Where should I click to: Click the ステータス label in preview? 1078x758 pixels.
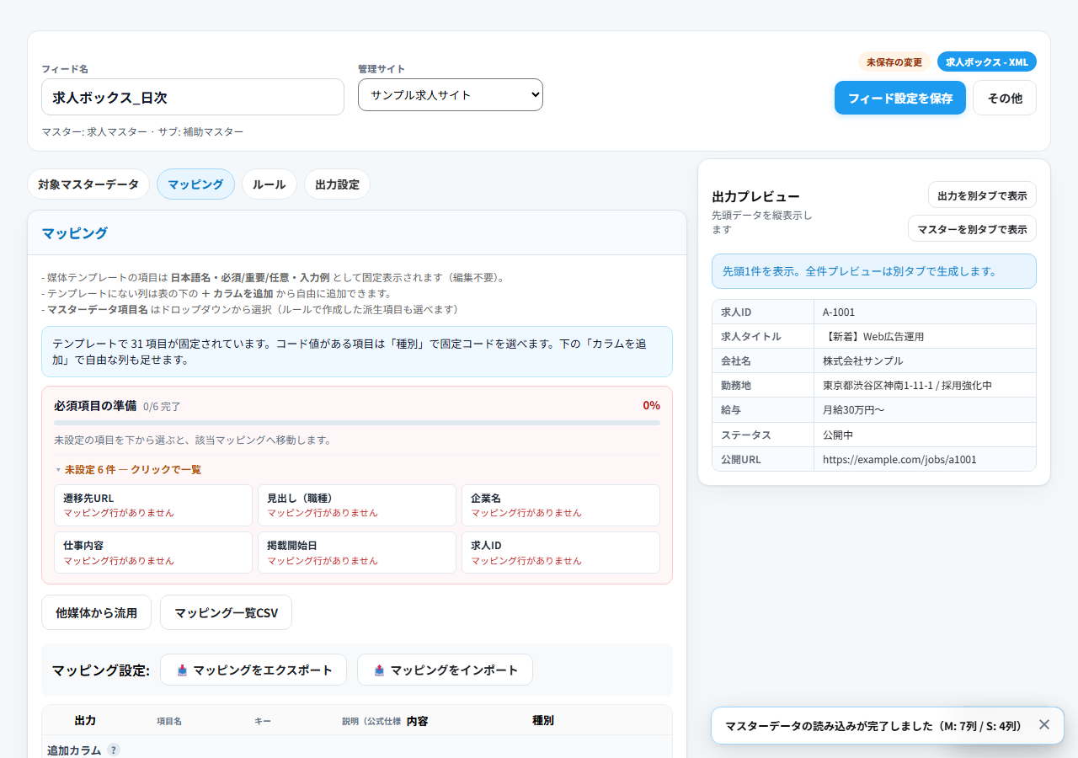tap(746, 435)
